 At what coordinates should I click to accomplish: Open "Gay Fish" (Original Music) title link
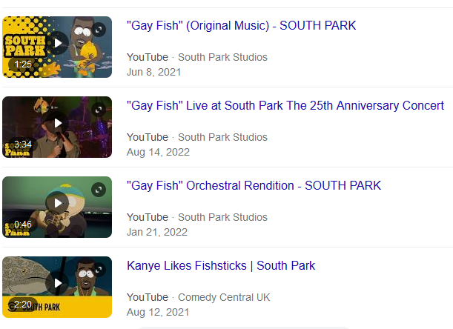[x=241, y=26]
